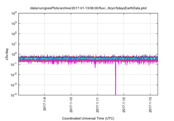
Task: Click the 10^1 y-axis tick label
Action: pyautogui.click(x=14, y=44)
